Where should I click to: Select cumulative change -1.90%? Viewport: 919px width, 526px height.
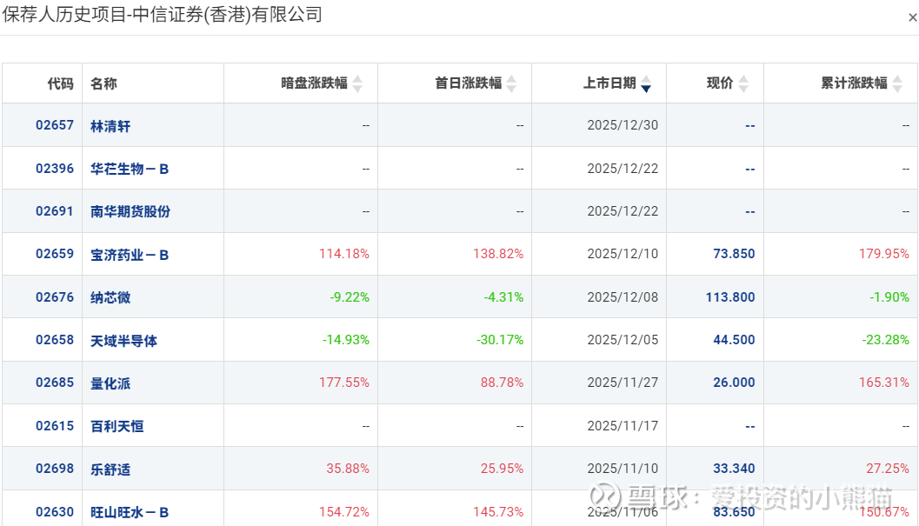(x=889, y=297)
